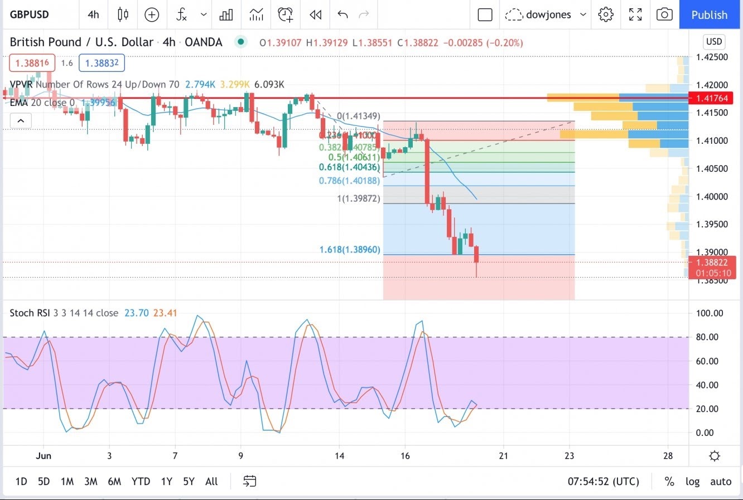Open the financials bar chart icon
This screenshot has width=743, height=500.
coord(226,15)
